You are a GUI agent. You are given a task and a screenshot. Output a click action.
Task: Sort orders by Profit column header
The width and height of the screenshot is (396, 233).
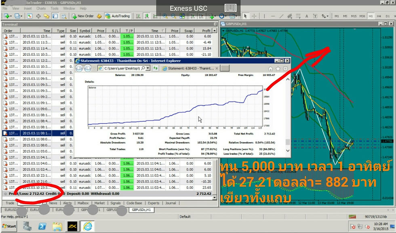point(204,31)
